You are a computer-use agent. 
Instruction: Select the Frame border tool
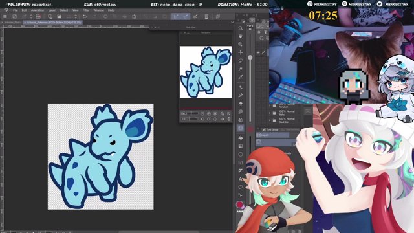tap(240, 162)
